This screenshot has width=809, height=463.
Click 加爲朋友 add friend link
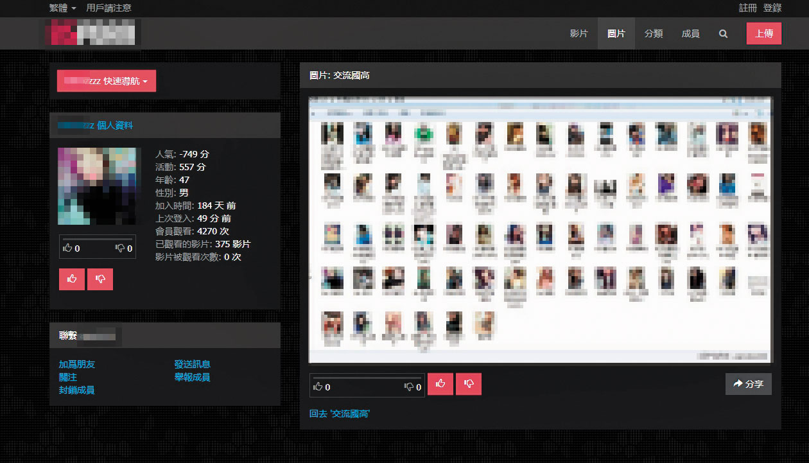(77, 364)
